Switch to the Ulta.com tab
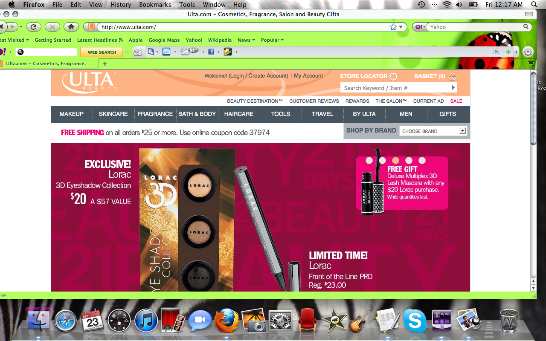The height and width of the screenshot is (341, 546). pos(49,64)
